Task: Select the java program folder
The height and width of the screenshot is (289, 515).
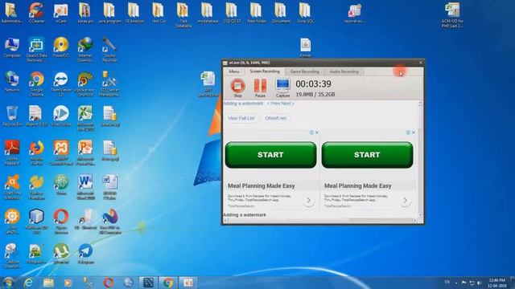Action: click(x=109, y=13)
